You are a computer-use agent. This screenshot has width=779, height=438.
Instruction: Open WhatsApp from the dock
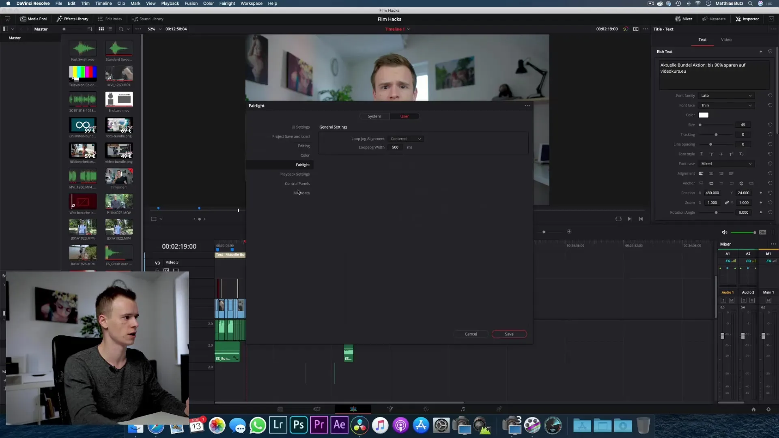point(258,425)
